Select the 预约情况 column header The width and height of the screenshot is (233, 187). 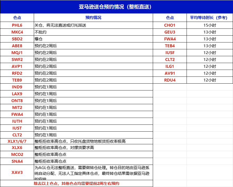pyautogui.click(x=93, y=18)
